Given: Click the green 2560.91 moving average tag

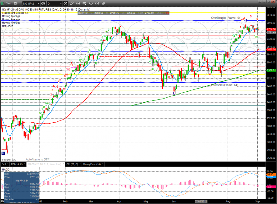Looking at the screenshot, I should [x=271, y=70].
